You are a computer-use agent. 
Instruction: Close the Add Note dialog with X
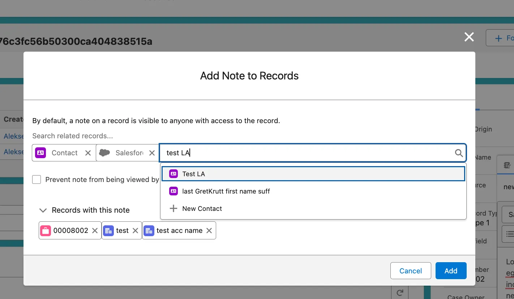click(469, 37)
